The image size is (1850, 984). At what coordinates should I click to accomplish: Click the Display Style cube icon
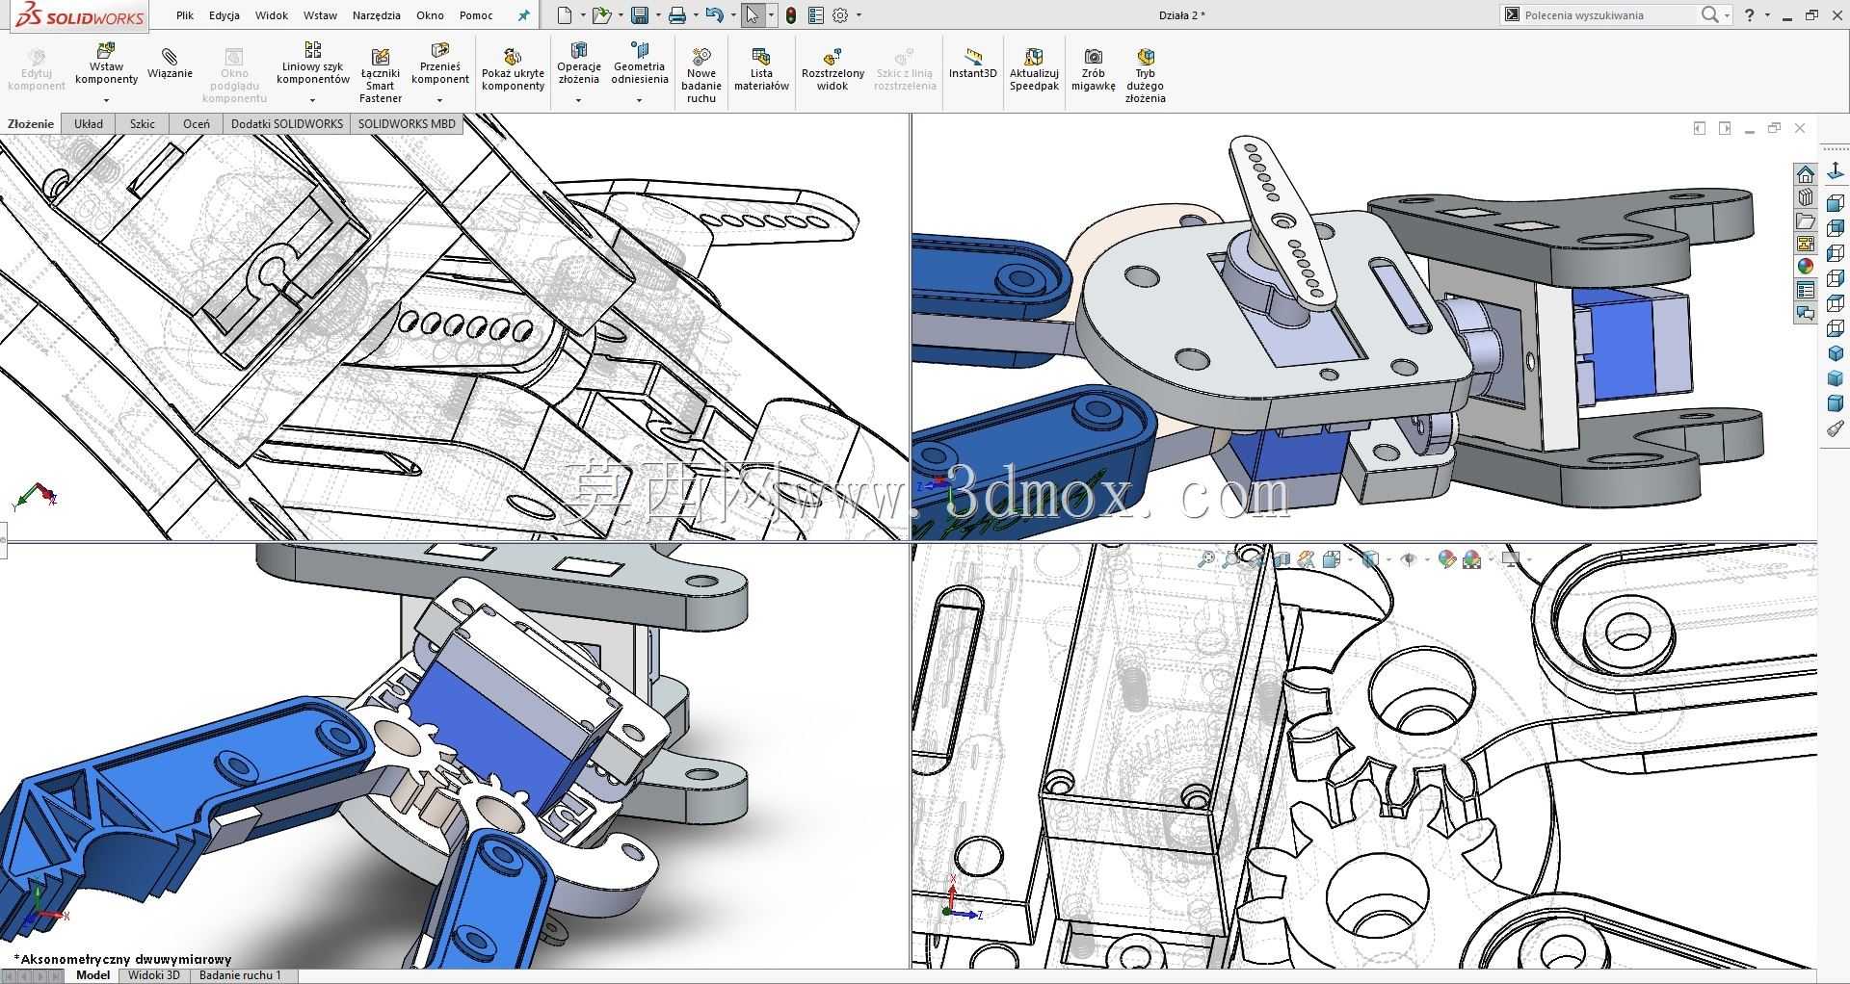(x=1371, y=559)
